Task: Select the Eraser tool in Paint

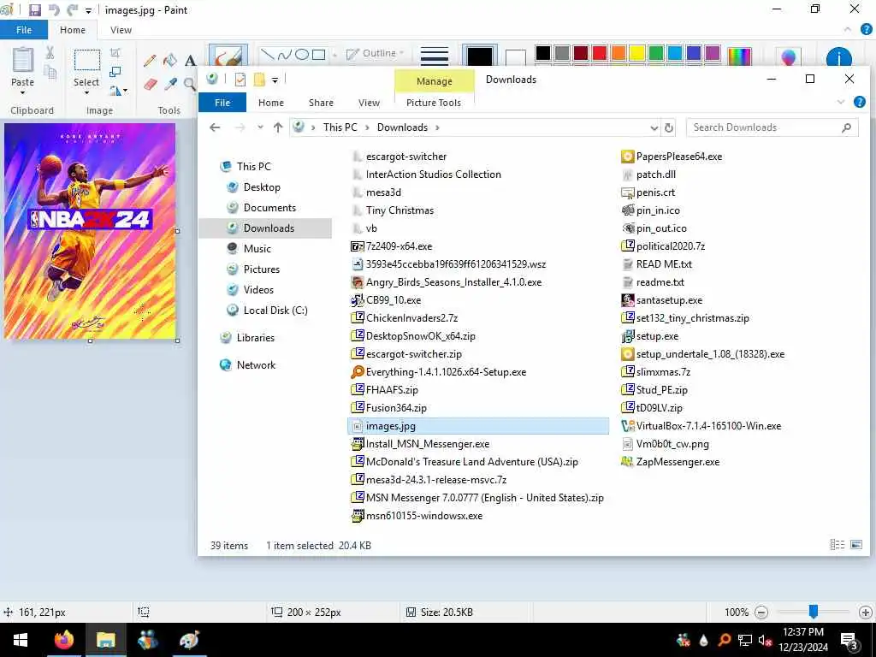Action: pyautogui.click(x=150, y=85)
